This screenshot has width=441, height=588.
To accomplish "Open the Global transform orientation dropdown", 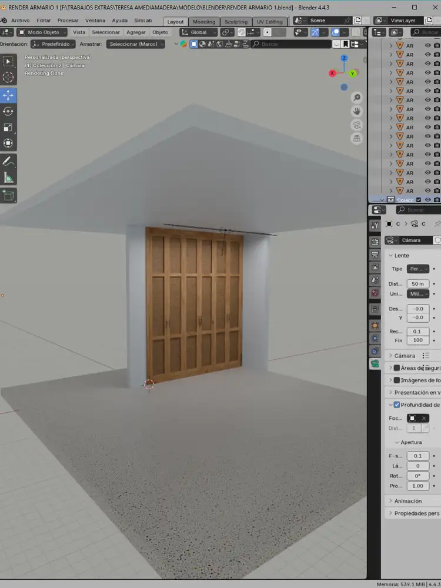I will [198, 32].
